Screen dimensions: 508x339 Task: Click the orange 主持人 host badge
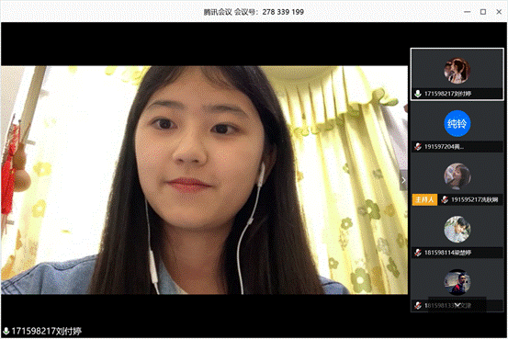pyautogui.click(x=424, y=199)
